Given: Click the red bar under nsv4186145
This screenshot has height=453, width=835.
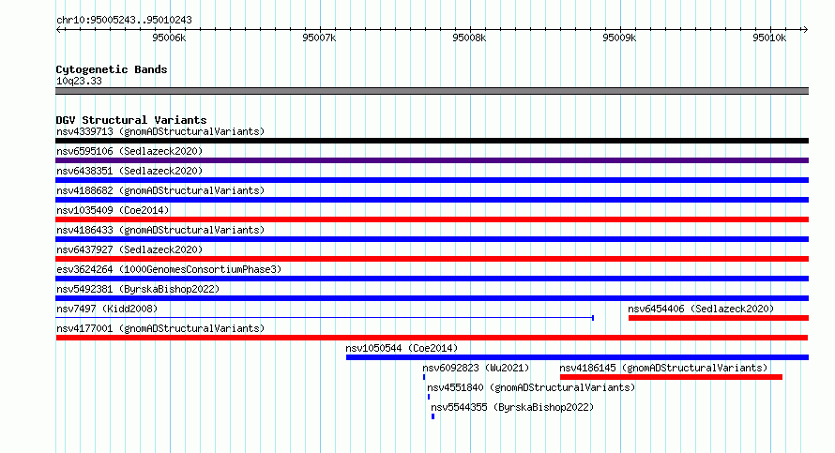Looking at the screenshot, I should pyautogui.click(x=671, y=377).
